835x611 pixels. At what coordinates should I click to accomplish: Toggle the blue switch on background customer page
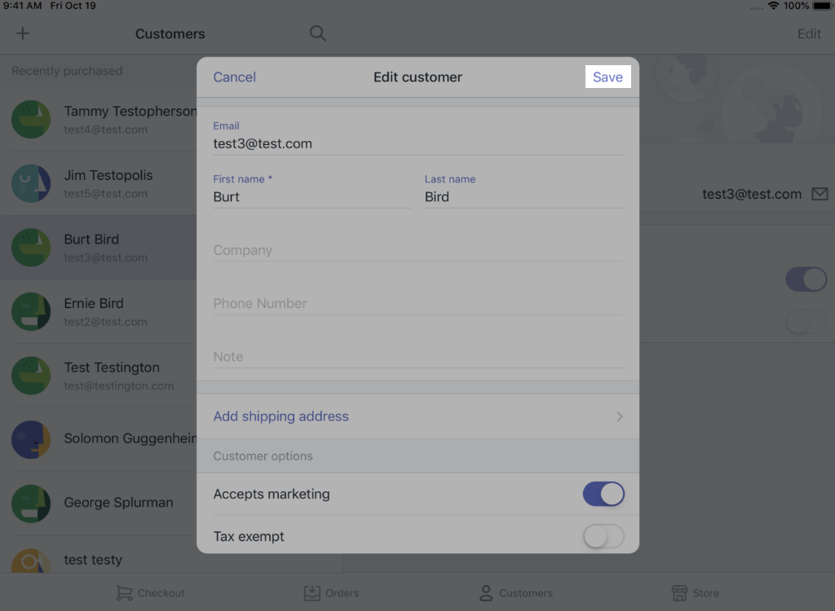[x=806, y=279]
